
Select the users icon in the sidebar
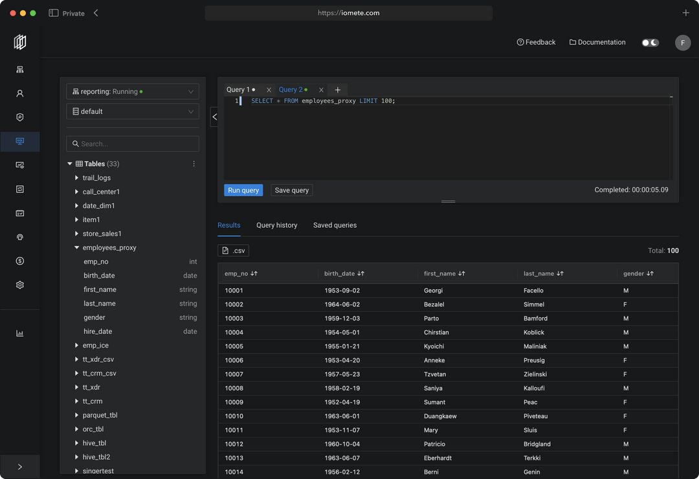coord(19,93)
